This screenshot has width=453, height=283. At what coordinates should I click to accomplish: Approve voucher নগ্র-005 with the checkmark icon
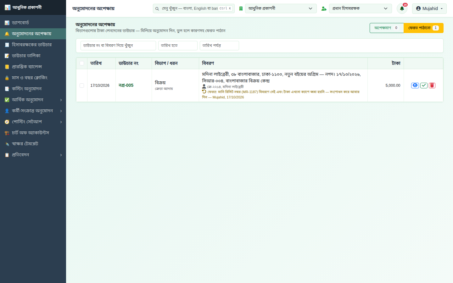tap(424, 86)
